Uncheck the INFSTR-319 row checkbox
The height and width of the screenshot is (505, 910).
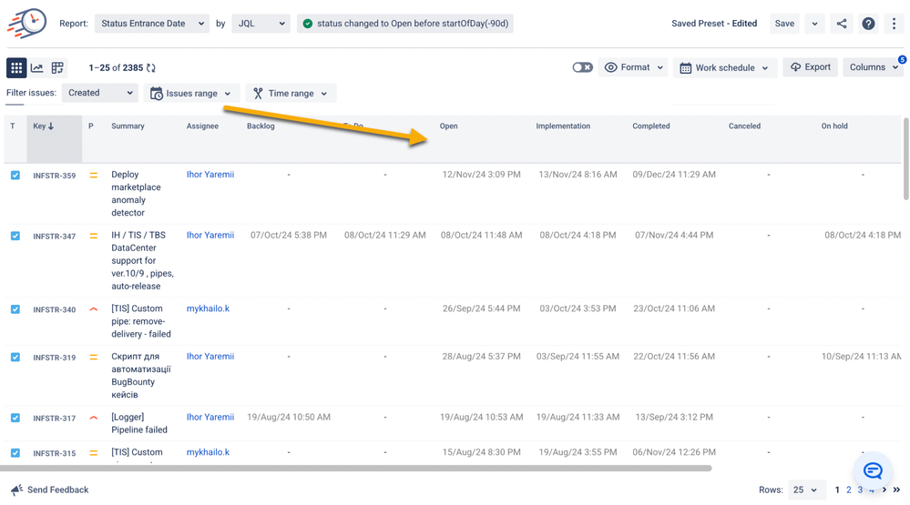tap(15, 358)
